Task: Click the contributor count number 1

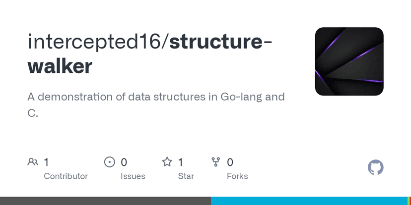Action: tap(46, 162)
